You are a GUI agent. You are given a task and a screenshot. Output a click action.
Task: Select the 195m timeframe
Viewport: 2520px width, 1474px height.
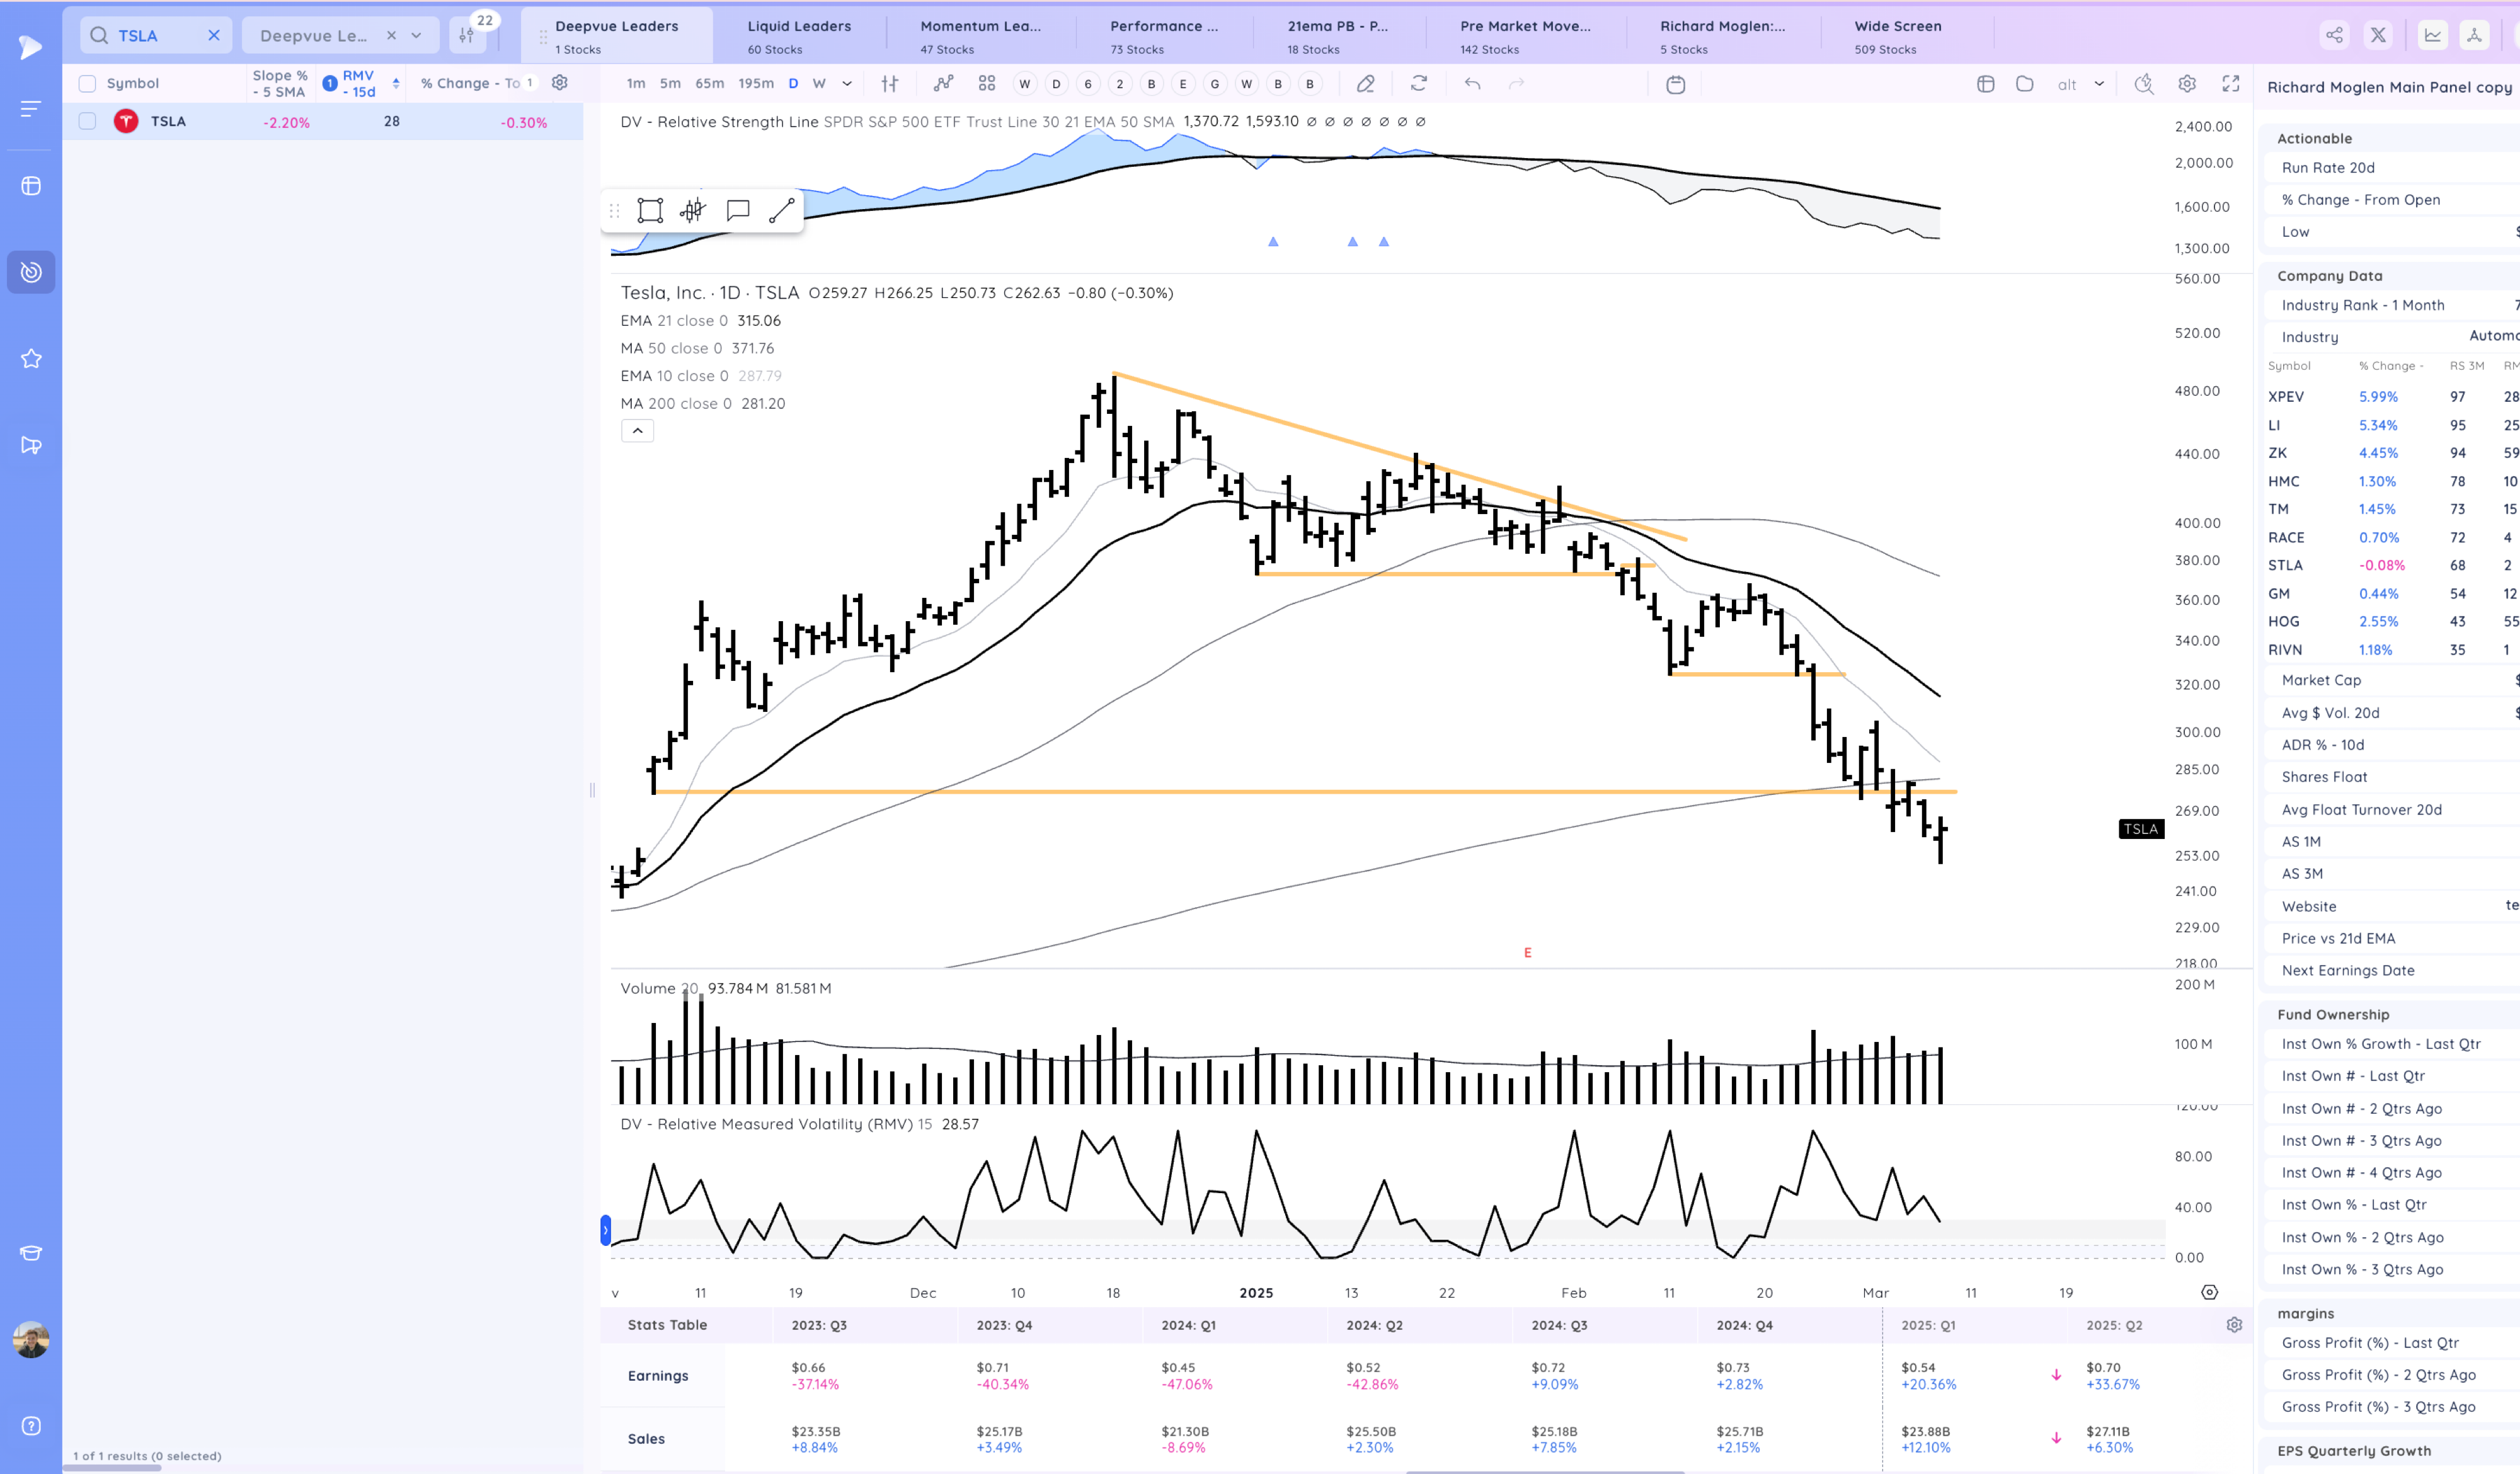(756, 84)
